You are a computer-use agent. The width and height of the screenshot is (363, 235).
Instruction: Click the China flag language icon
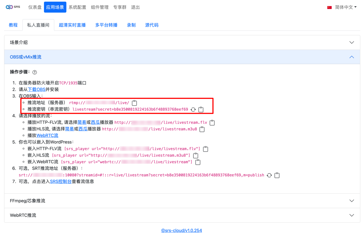(x=329, y=7)
